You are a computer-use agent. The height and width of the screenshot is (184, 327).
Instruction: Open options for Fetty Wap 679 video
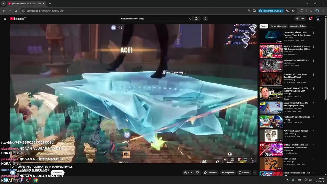pyautogui.click(x=313, y=75)
